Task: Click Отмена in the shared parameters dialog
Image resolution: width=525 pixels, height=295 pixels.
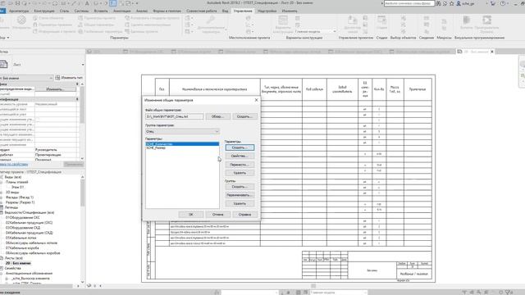Action: (217, 215)
